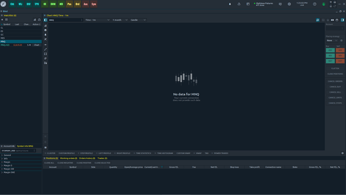Open the Watchlist list view icon
The image size is (346, 195).
(x=7, y=20)
